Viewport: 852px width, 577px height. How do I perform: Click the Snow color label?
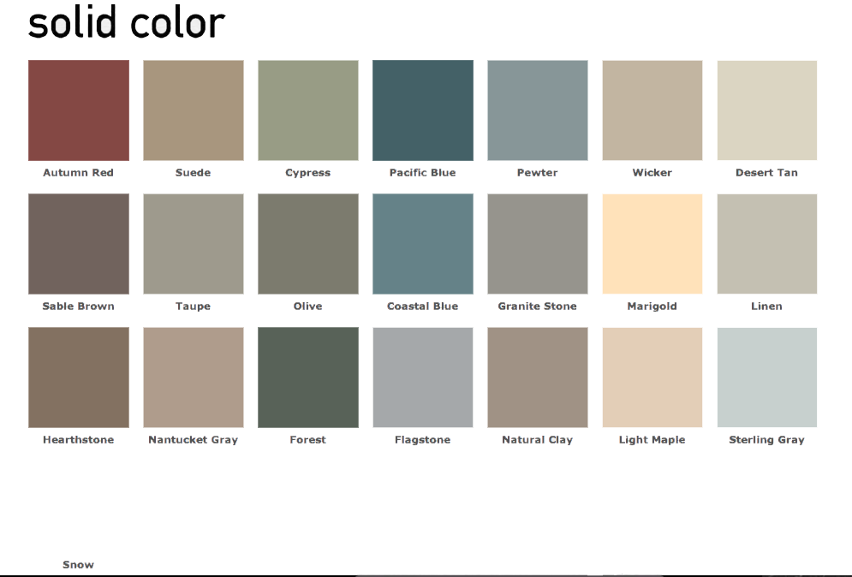pos(77,565)
